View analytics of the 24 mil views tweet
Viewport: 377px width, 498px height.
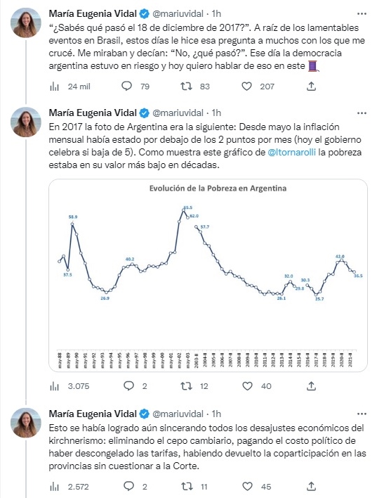tap(55, 87)
